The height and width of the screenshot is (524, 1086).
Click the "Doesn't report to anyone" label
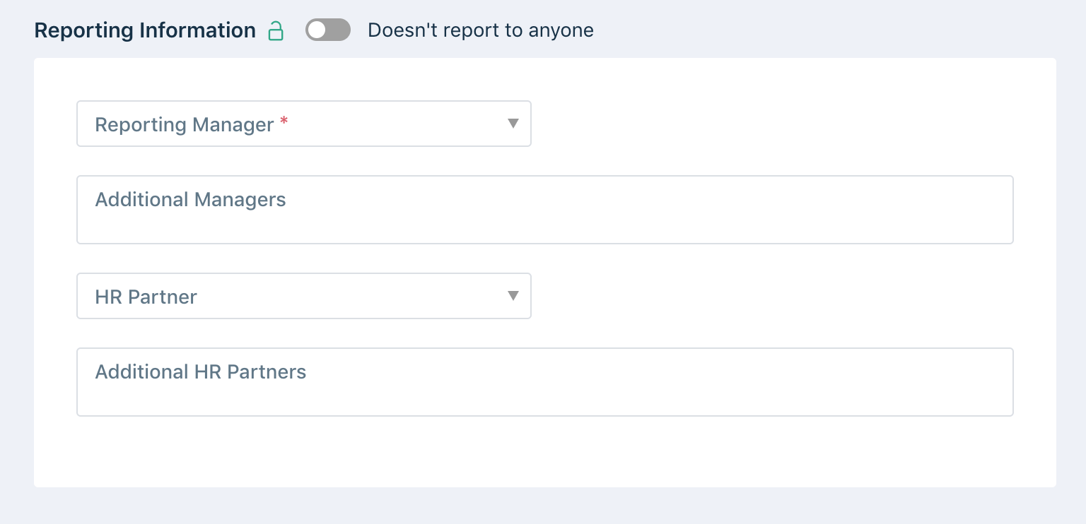point(481,30)
